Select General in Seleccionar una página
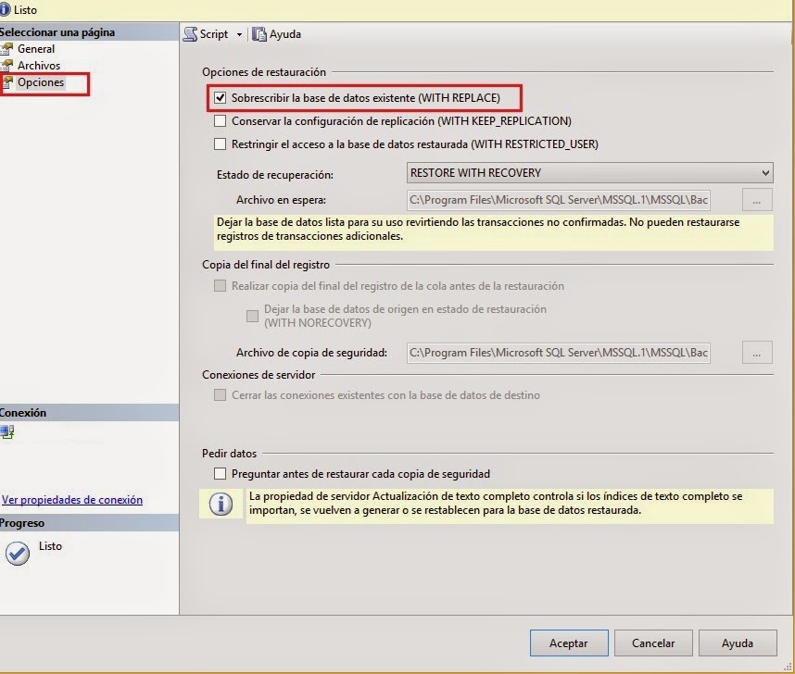 pyautogui.click(x=36, y=48)
